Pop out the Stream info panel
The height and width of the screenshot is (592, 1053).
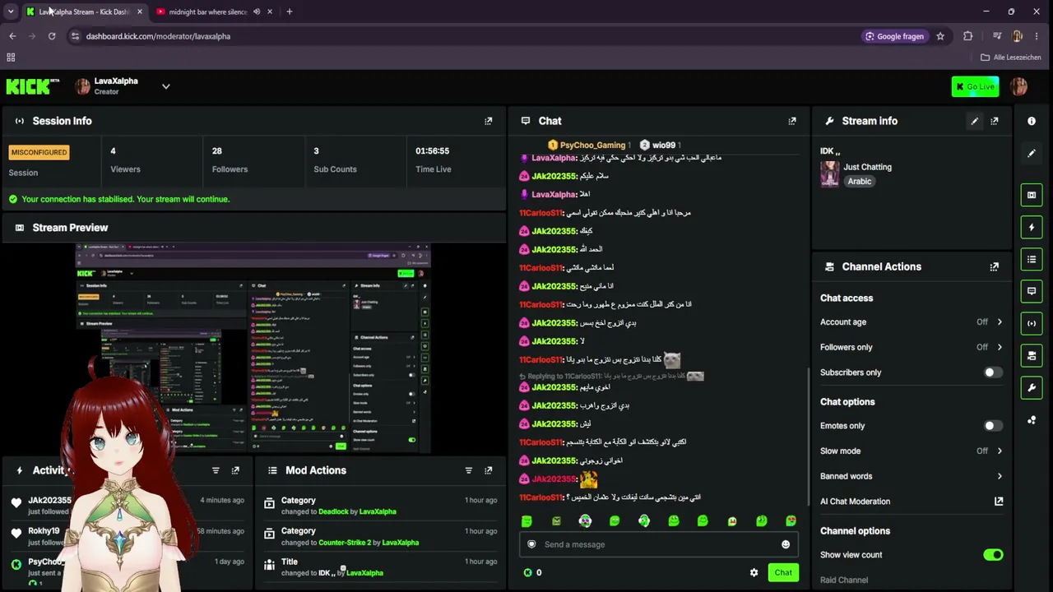tap(995, 121)
